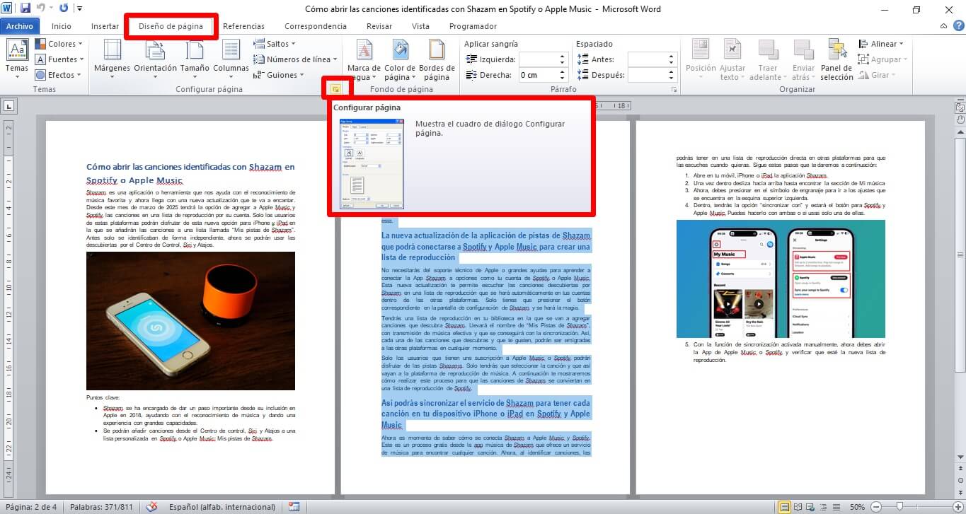Undo the last action
This screenshot has height=514, width=966.
[41, 9]
